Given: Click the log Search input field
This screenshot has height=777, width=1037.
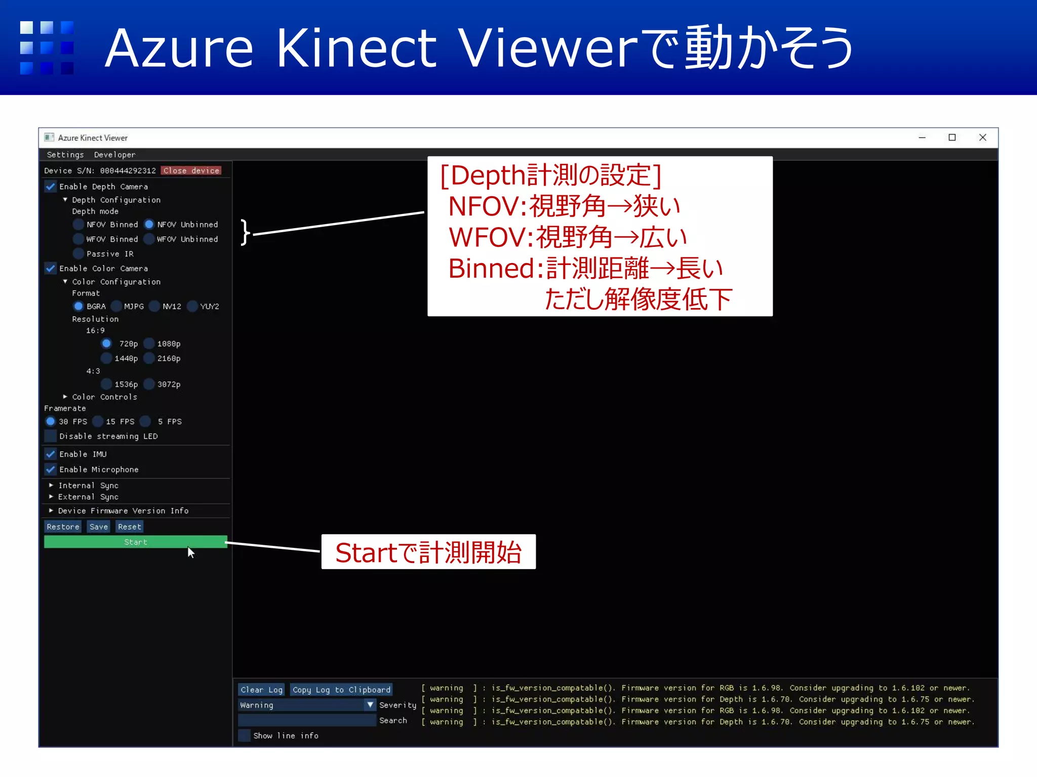Looking at the screenshot, I should tap(307, 720).
